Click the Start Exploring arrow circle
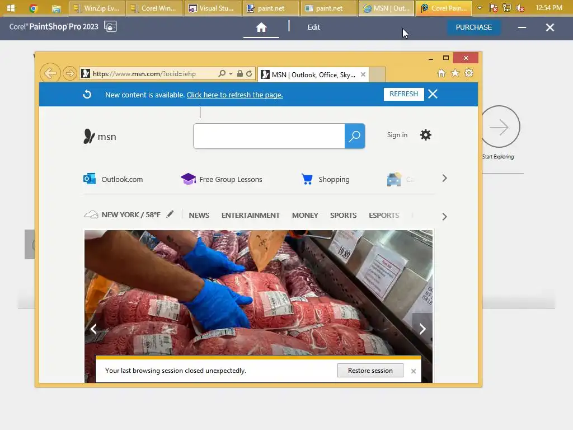Image resolution: width=573 pixels, height=430 pixels. pyautogui.click(x=500, y=127)
